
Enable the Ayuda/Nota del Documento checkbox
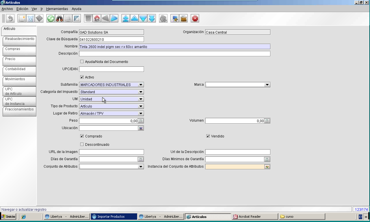[x=82, y=62]
